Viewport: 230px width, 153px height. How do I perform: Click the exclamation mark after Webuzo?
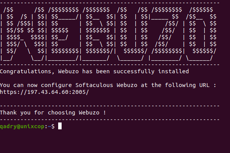tap(104, 113)
